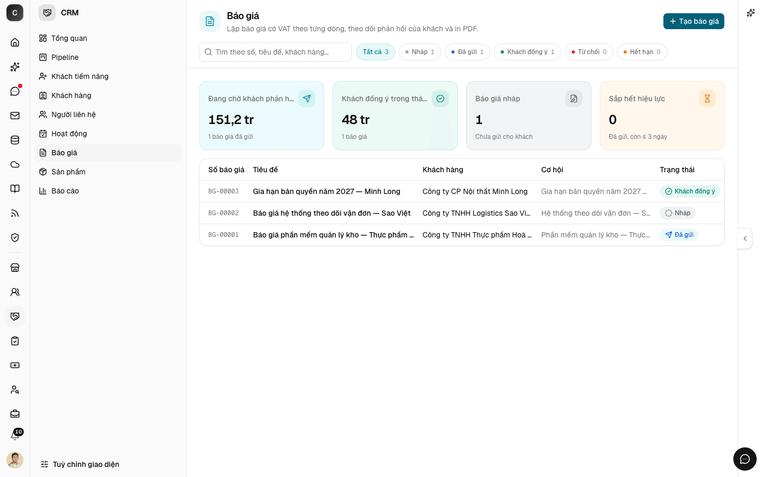Open the clipboard check icon

[x=15, y=341]
